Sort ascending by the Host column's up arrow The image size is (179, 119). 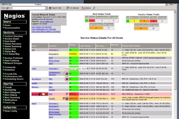(37, 46)
